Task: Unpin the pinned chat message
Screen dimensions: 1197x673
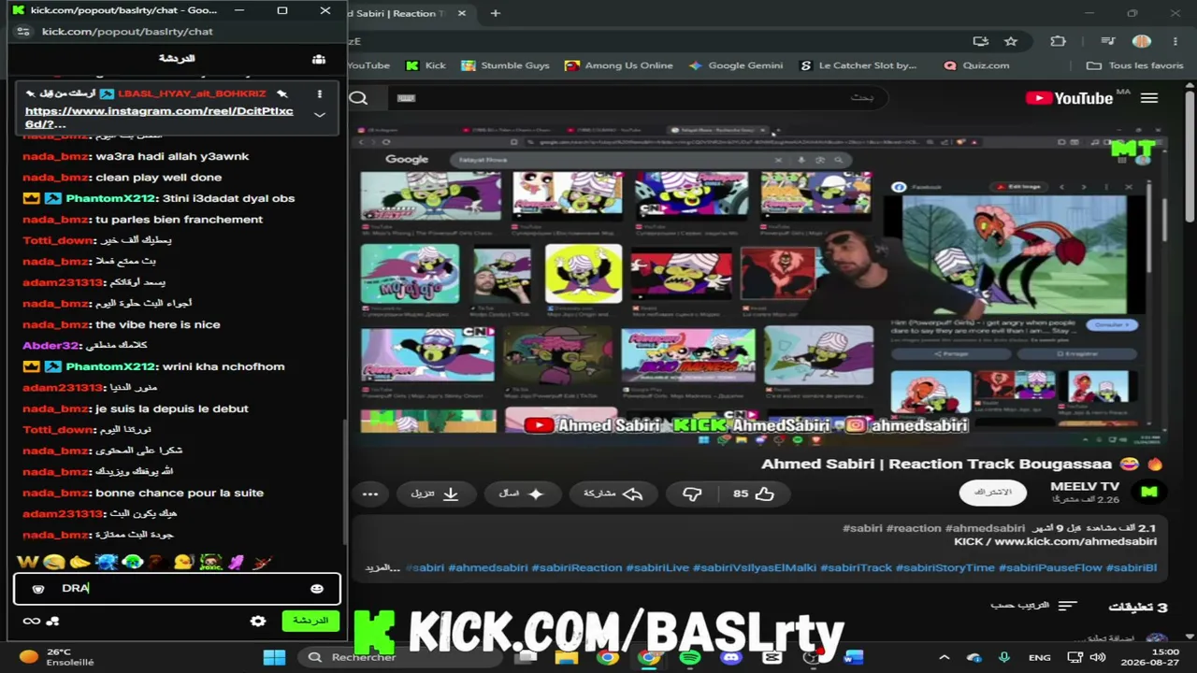Action: click(282, 93)
